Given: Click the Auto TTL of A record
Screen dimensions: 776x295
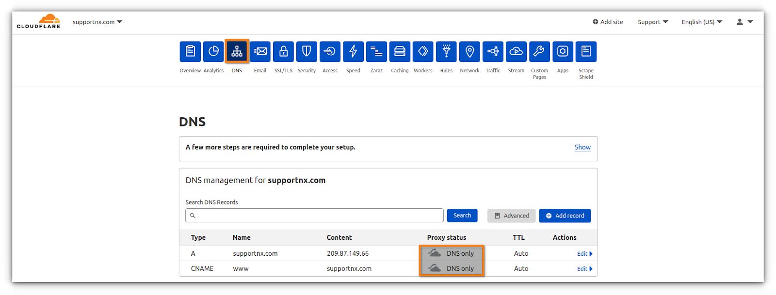Looking at the screenshot, I should (x=521, y=253).
